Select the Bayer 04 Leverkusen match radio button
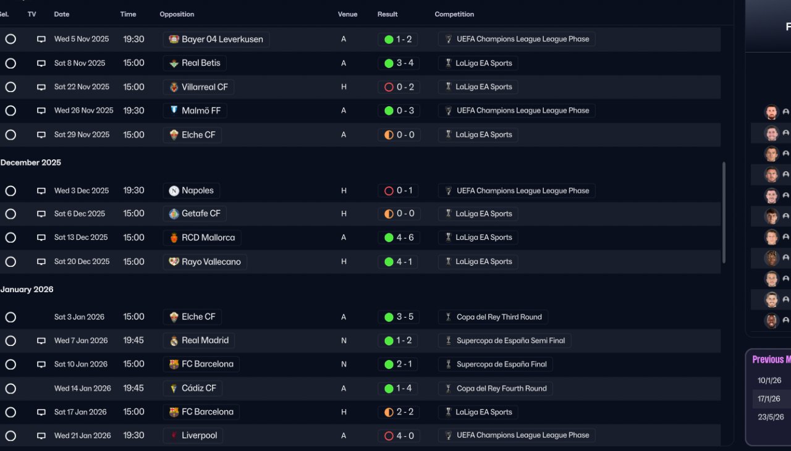 [x=11, y=39]
